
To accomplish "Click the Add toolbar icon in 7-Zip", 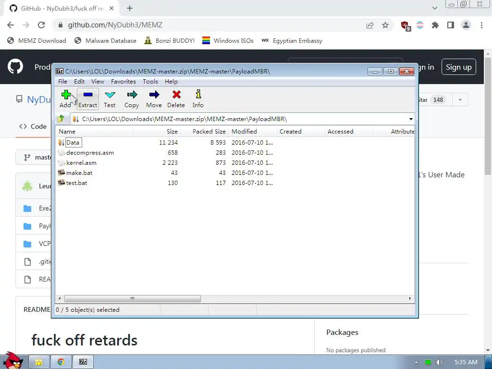I will (66, 99).
